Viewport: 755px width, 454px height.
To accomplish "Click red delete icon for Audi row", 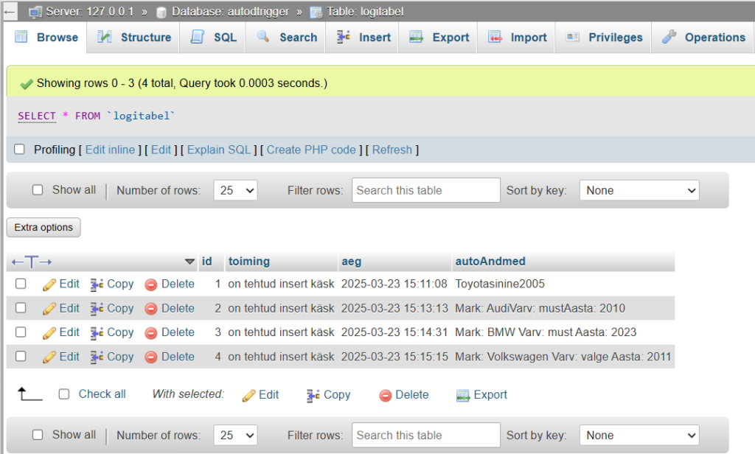I will point(151,309).
